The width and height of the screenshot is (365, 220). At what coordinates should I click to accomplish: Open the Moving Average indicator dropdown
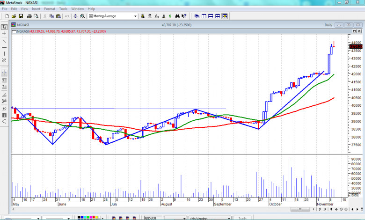[135, 16]
